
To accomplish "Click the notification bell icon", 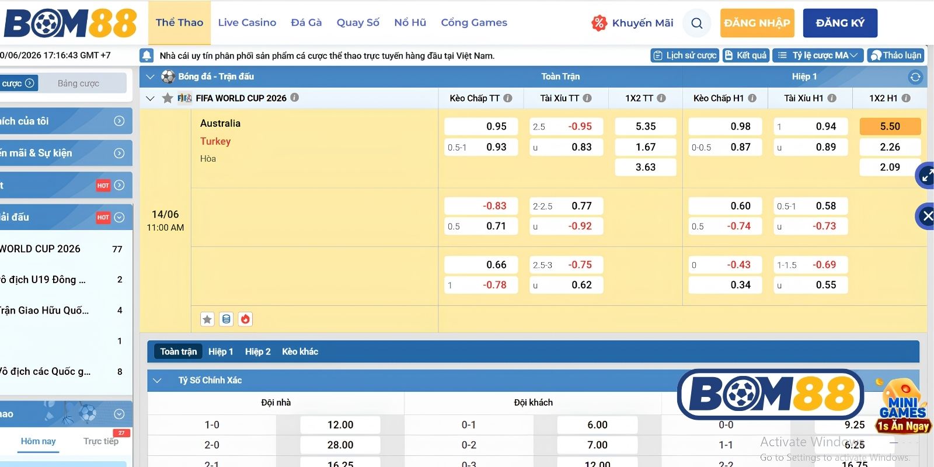I will point(147,55).
